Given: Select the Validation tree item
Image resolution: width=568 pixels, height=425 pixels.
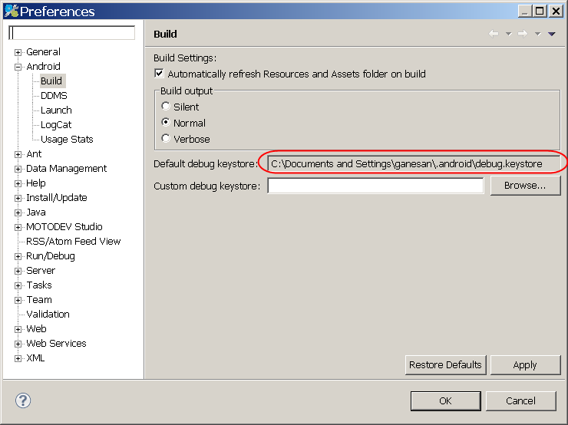Looking at the screenshot, I should coord(48,315).
